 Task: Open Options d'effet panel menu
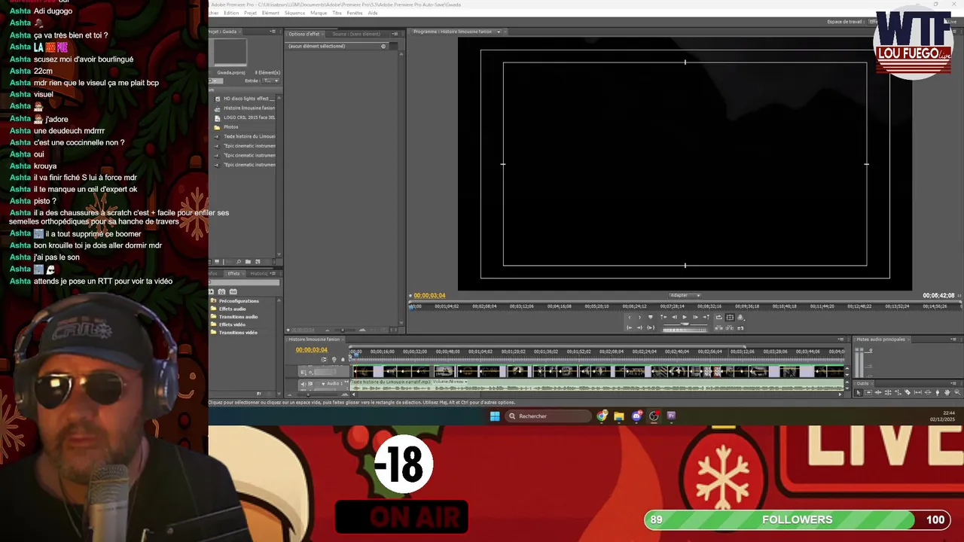pyautogui.click(x=395, y=34)
